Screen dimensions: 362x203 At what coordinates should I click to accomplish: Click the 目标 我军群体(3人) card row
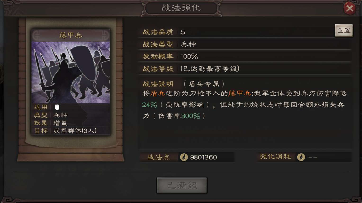71,131
